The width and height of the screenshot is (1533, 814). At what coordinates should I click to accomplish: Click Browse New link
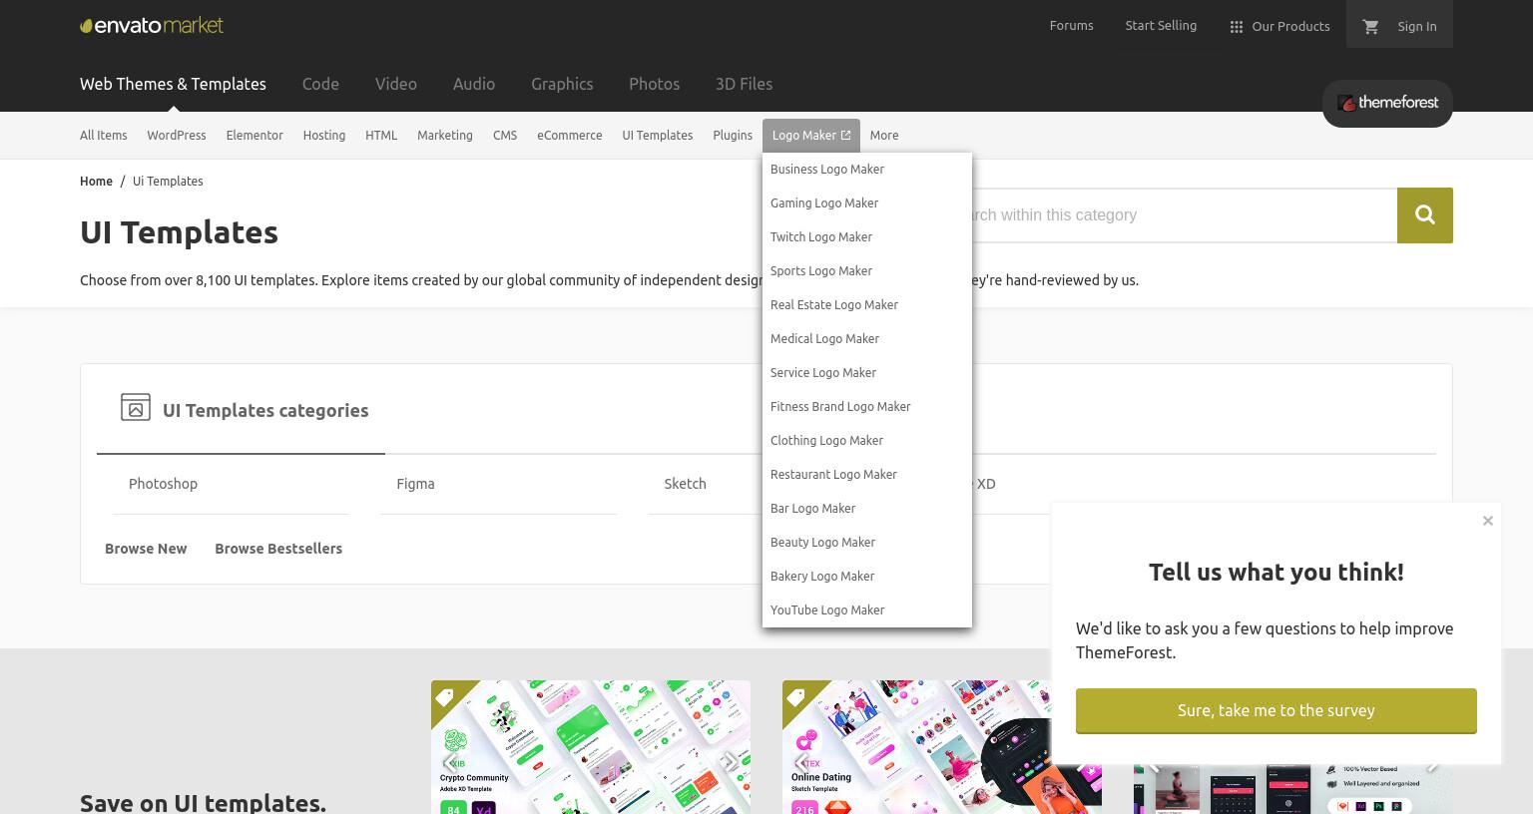(x=146, y=549)
